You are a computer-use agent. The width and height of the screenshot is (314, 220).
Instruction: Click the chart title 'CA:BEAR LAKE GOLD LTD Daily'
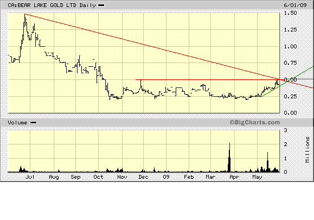pyautogui.click(x=52, y=5)
